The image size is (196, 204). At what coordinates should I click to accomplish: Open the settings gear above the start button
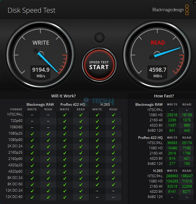point(99,37)
